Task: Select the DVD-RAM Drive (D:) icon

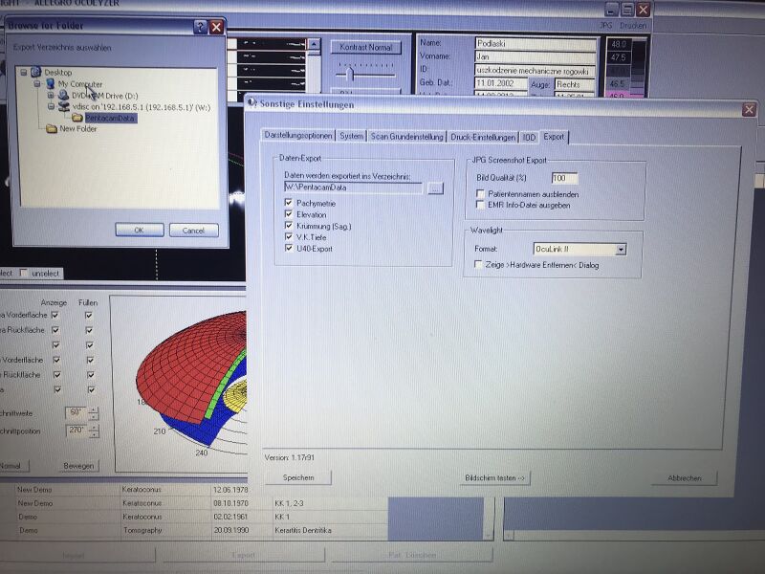Action: [x=63, y=95]
